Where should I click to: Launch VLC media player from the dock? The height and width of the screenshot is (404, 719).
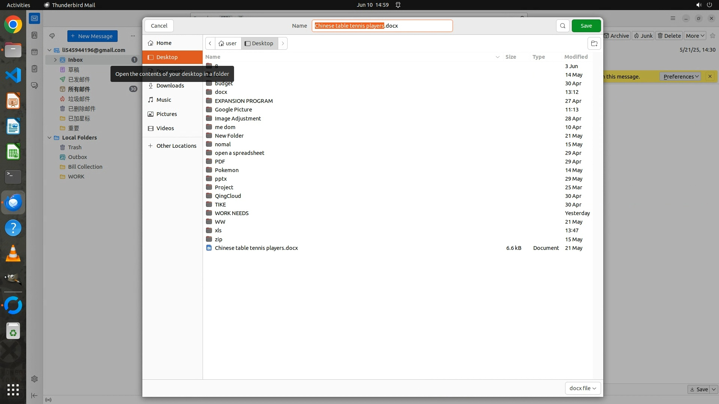[13, 254]
